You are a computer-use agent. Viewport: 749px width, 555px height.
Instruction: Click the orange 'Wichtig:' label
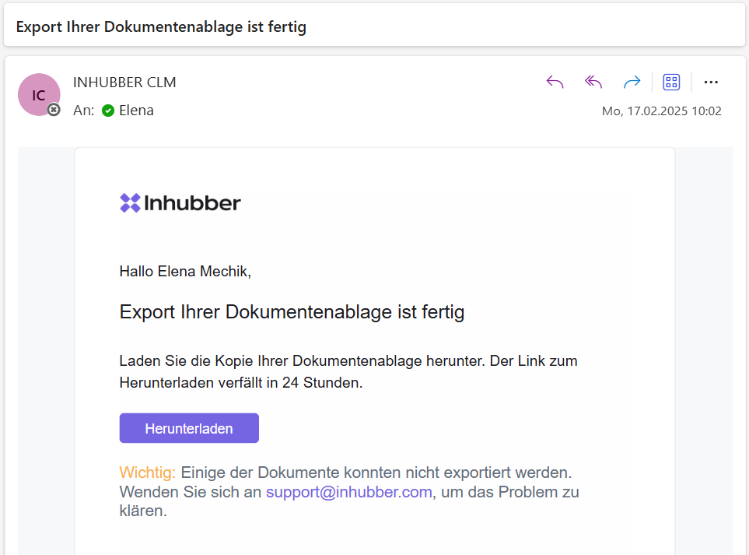point(148,472)
